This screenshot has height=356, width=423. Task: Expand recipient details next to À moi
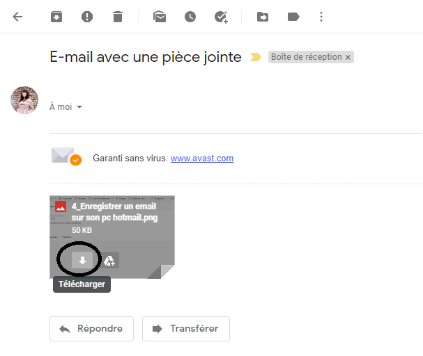pos(79,107)
